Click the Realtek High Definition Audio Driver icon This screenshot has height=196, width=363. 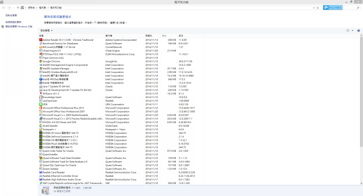pyautogui.click(x=41, y=179)
